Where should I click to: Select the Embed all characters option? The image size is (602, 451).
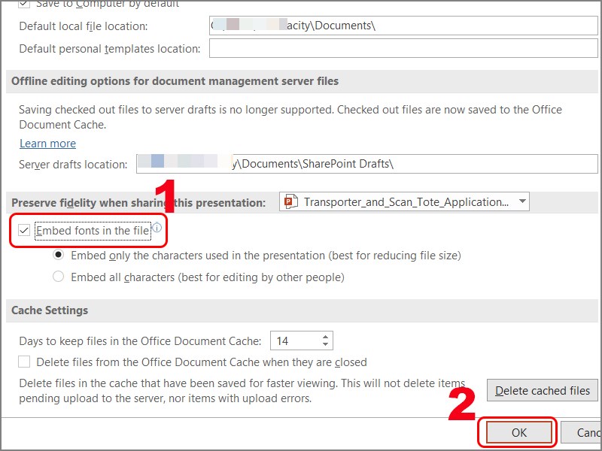tap(59, 277)
